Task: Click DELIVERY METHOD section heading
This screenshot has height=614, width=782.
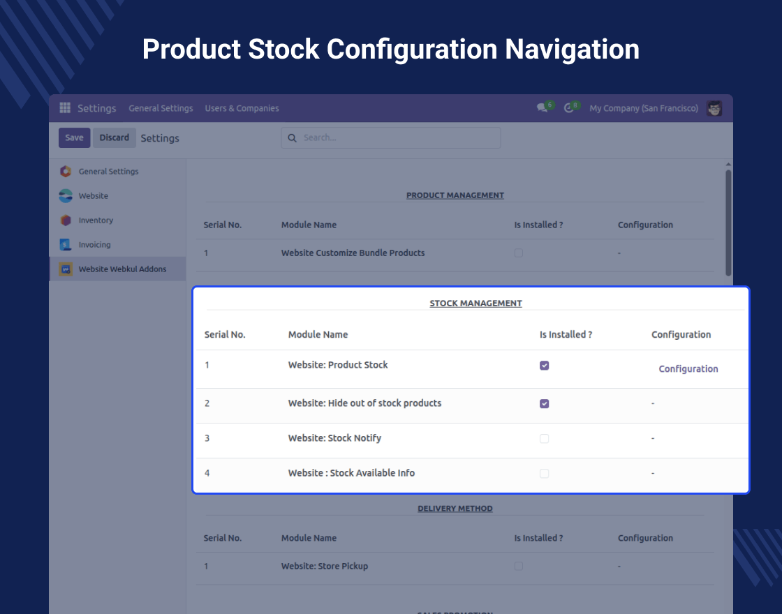Action: tap(455, 509)
